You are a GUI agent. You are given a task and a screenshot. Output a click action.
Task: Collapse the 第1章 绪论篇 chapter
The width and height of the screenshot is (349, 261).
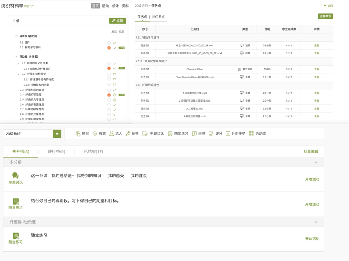(x=17, y=36)
